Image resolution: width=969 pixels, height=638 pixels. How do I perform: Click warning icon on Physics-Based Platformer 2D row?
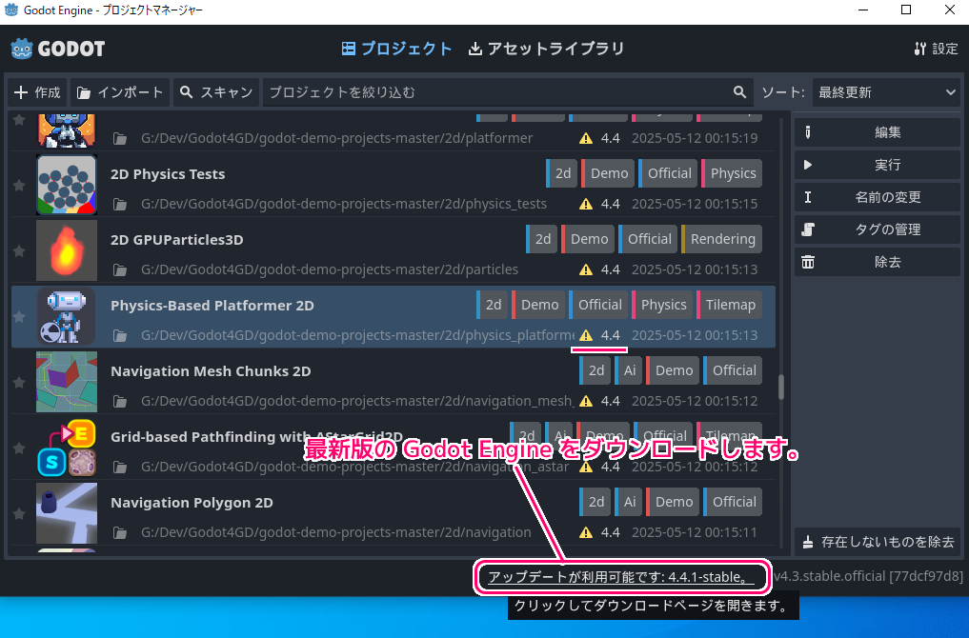pos(586,335)
